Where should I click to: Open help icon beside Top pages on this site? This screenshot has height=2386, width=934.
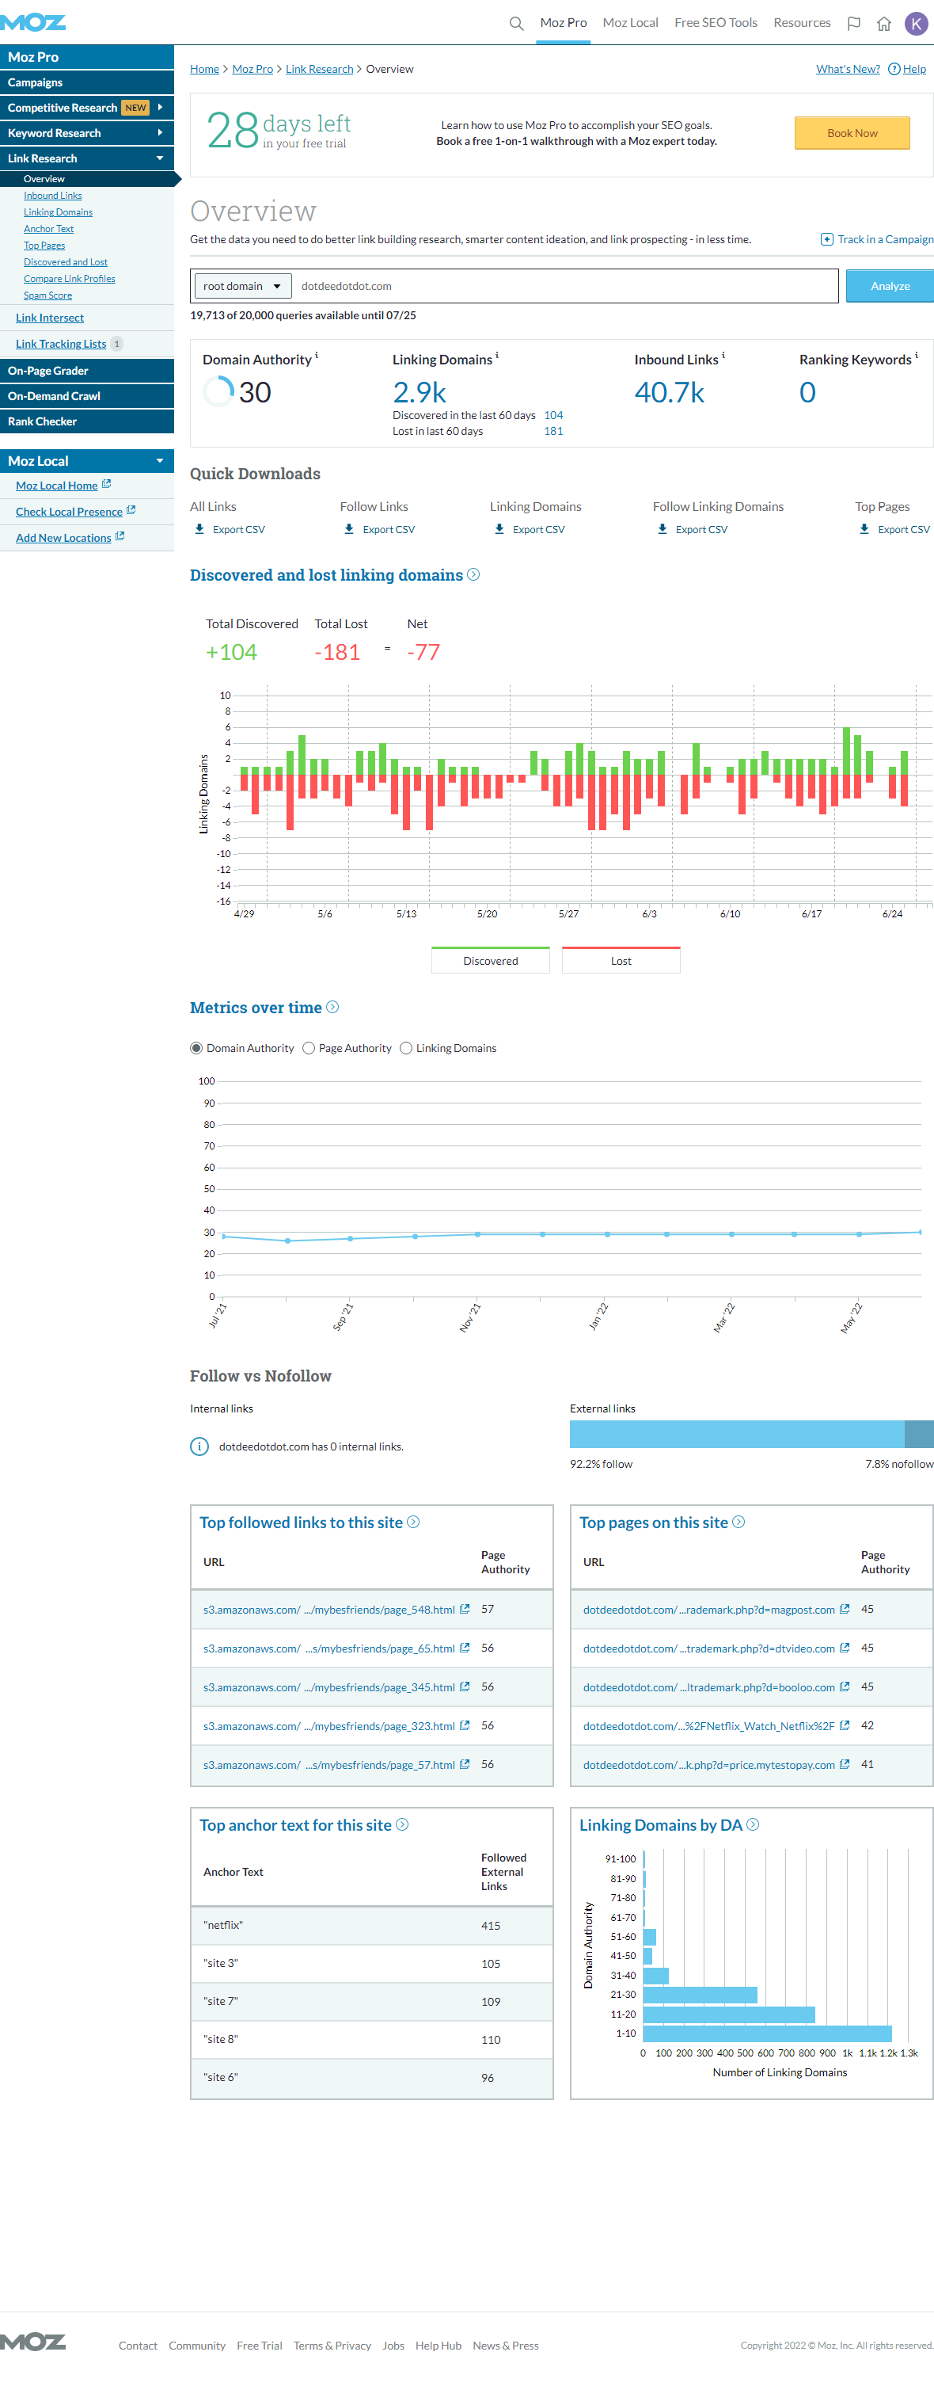point(738,1522)
